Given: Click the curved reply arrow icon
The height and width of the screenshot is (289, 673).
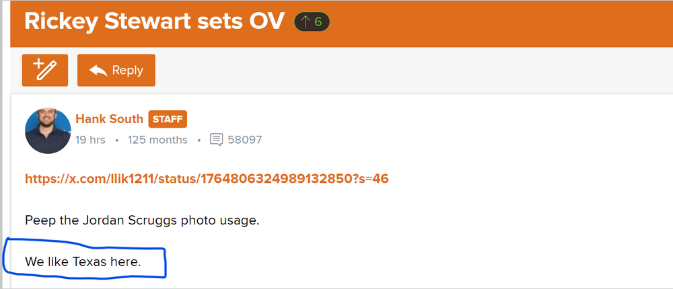Looking at the screenshot, I should point(98,70).
